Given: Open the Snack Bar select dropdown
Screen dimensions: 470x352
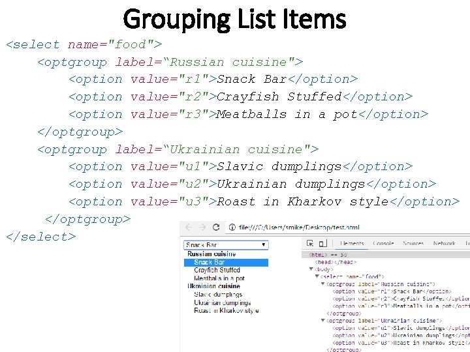Looking at the screenshot, I should (x=226, y=245).
